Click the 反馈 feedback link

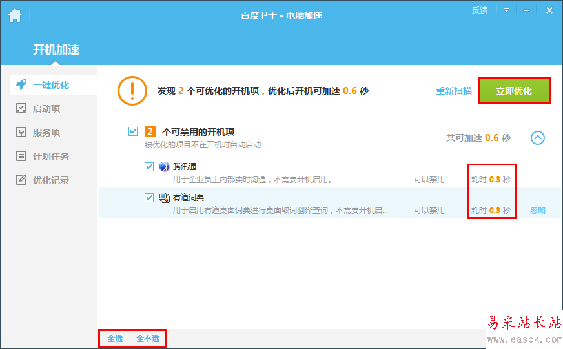480,10
